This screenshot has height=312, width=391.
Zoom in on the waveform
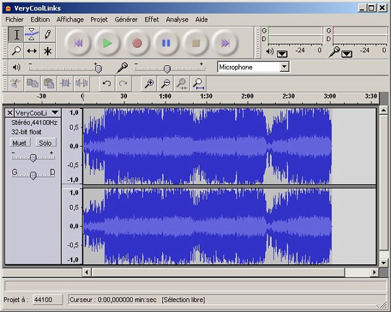149,84
